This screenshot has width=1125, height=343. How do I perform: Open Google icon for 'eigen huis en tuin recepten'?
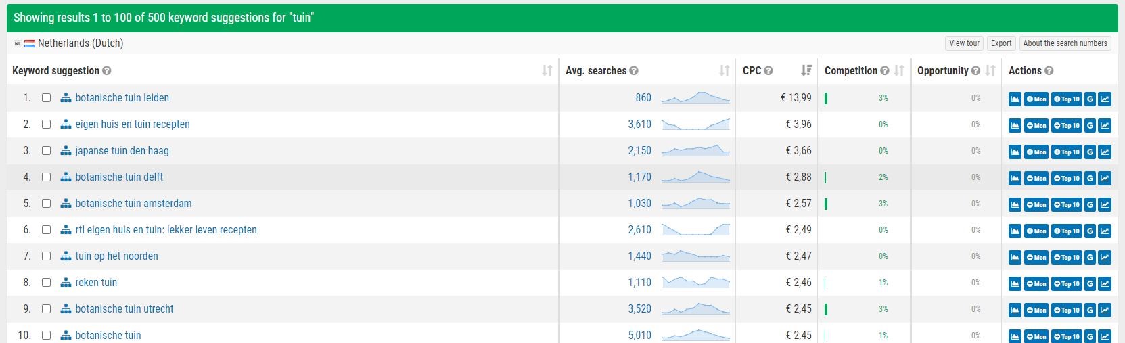pyautogui.click(x=1090, y=125)
